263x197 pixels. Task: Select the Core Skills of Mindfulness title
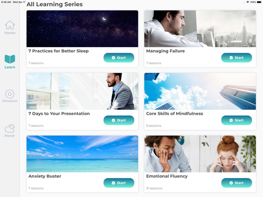(174, 114)
